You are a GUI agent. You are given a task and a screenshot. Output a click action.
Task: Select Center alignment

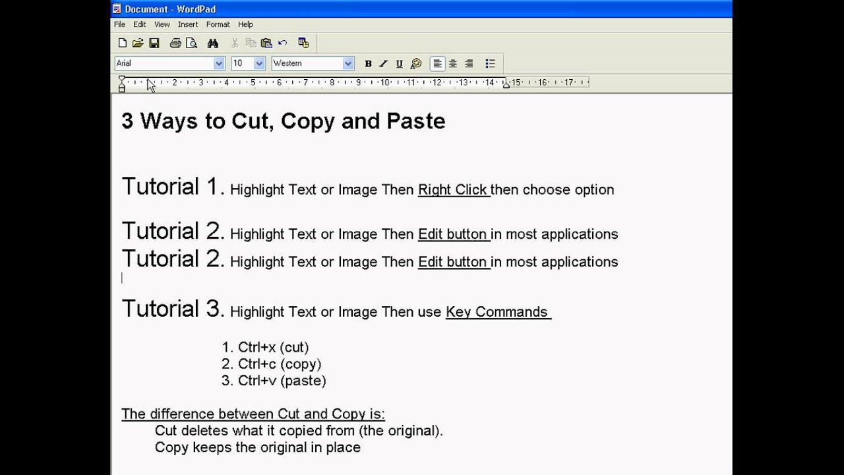[453, 64]
